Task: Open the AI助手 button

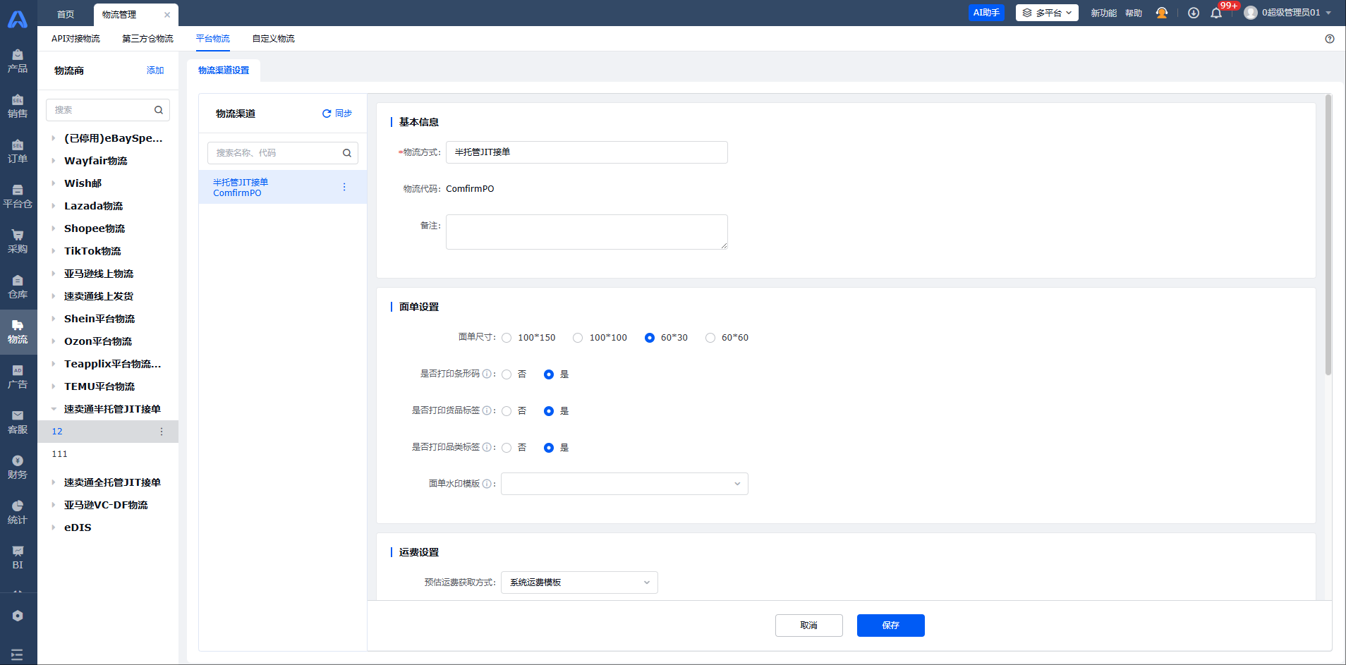Action: (986, 13)
